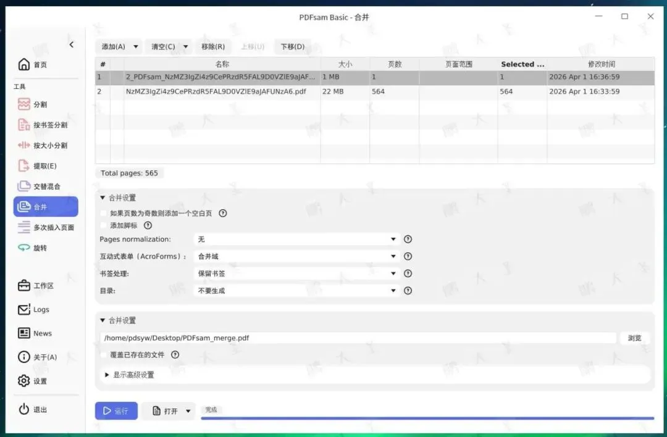The width and height of the screenshot is (667, 437).
Task: Show help icon for 目录 setting
Action: [x=408, y=291]
